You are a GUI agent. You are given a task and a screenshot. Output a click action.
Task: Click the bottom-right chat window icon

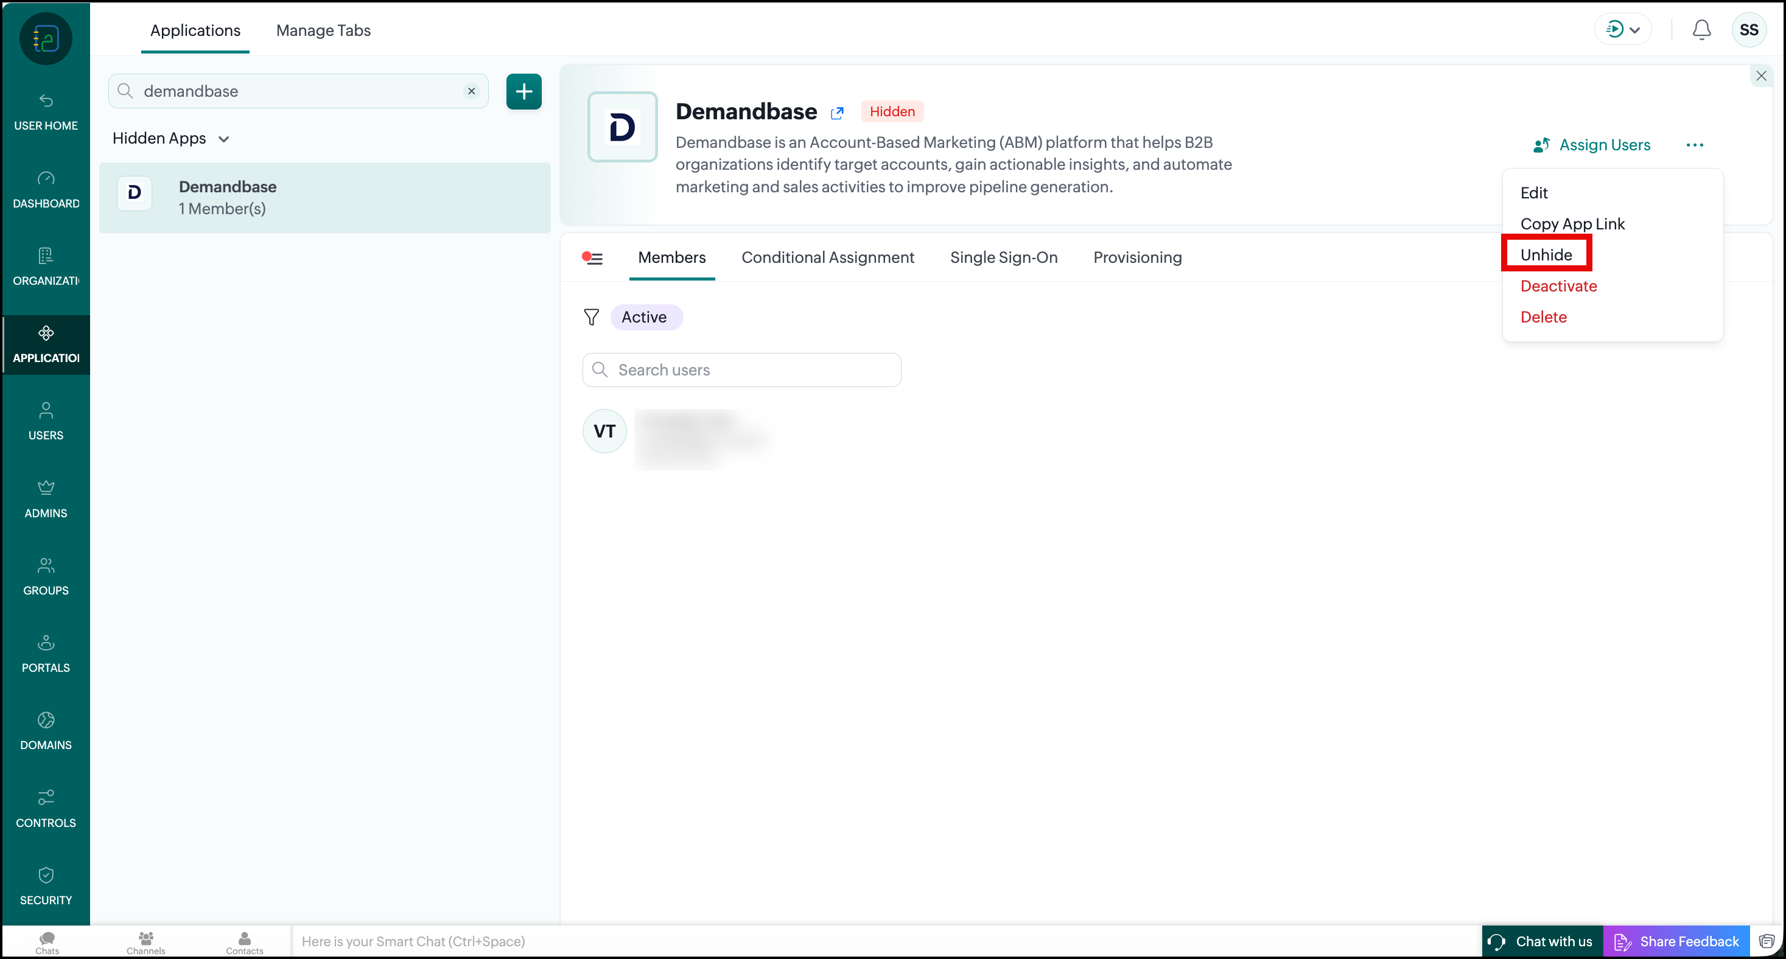[1767, 941]
